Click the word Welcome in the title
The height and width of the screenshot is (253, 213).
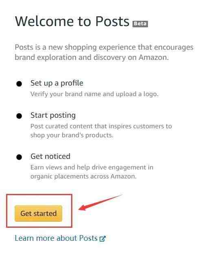44,21
